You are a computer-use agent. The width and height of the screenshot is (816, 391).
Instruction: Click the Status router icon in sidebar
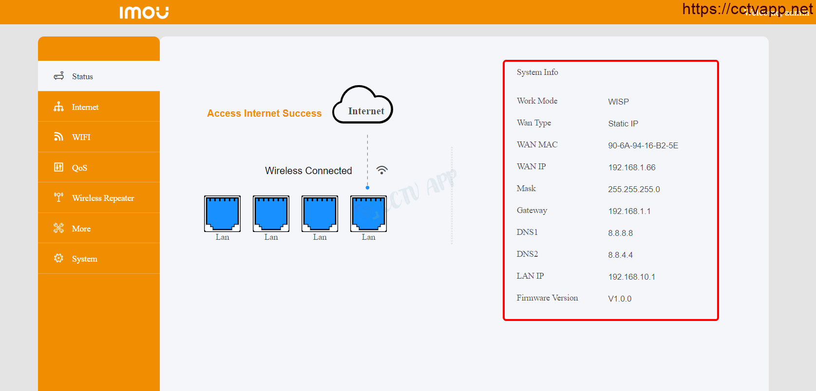[59, 76]
